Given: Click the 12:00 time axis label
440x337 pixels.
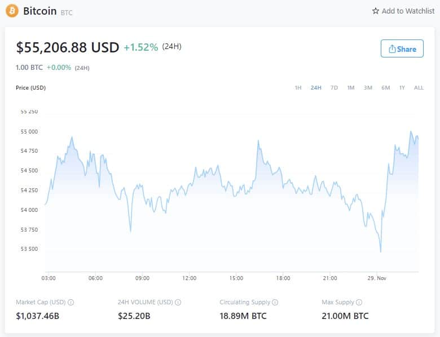Looking at the screenshot, I should coord(189,278).
